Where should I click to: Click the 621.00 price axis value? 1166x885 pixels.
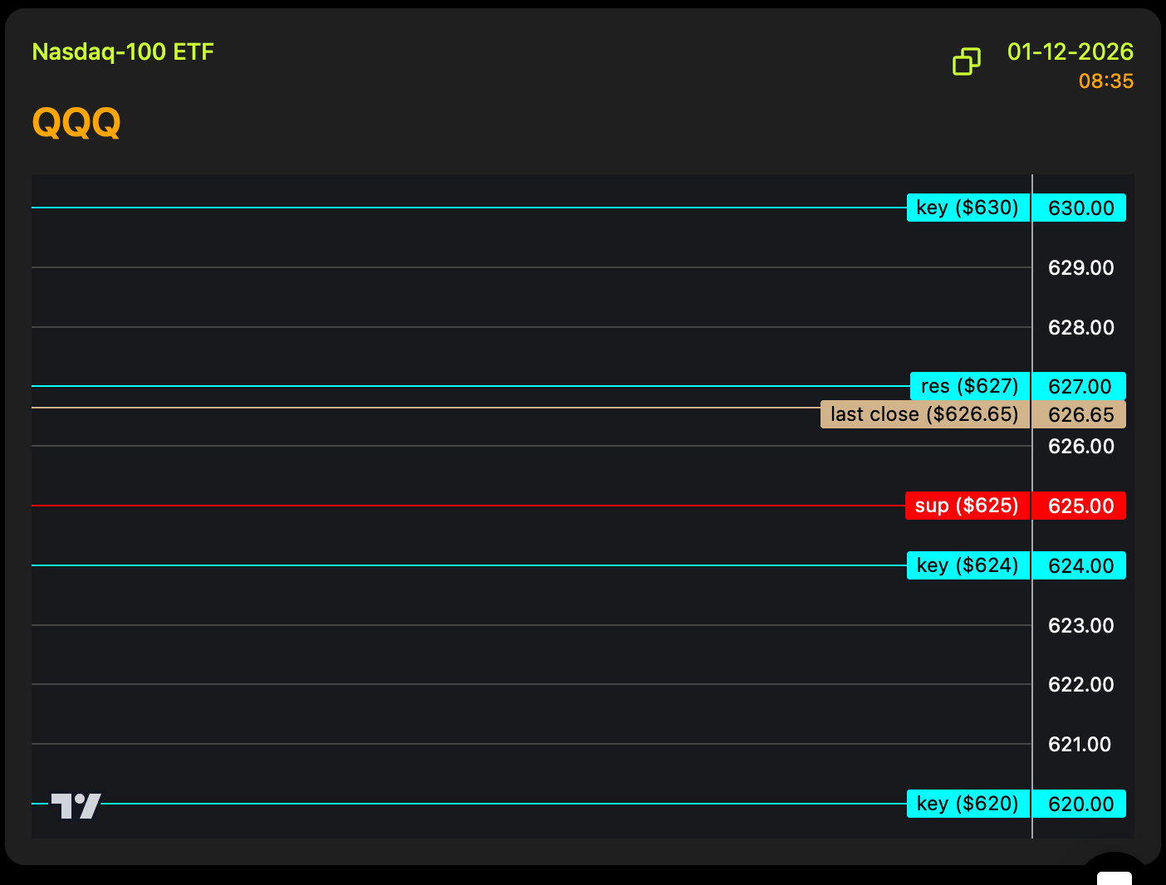click(x=1079, y=745)
